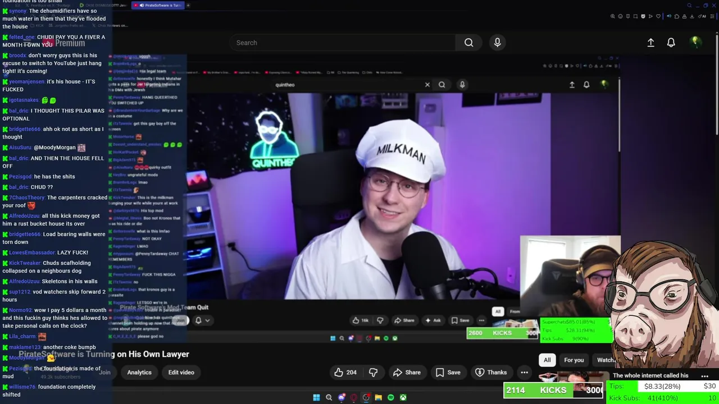Open File Explorer from the taskbar
Image resolution: width=719 pixels, height=404 pixels.
click(x=378, y=397)
